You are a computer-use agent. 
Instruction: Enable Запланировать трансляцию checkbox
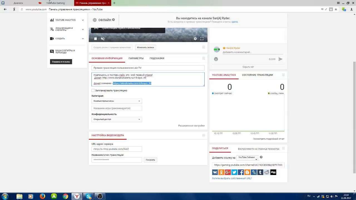93,90
